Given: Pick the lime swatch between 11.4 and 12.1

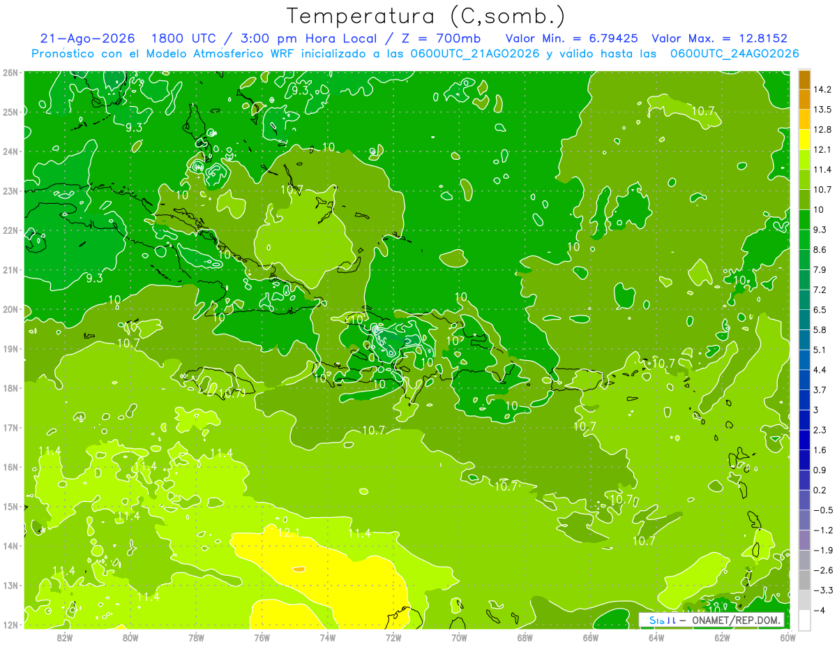Looking at the screenshot, I should pyautogui.click(x=804, y=160).
